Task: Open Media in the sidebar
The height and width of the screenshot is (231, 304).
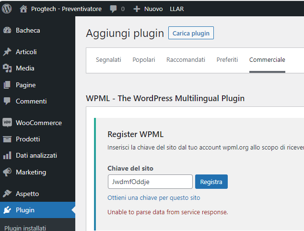Action: 25,68
